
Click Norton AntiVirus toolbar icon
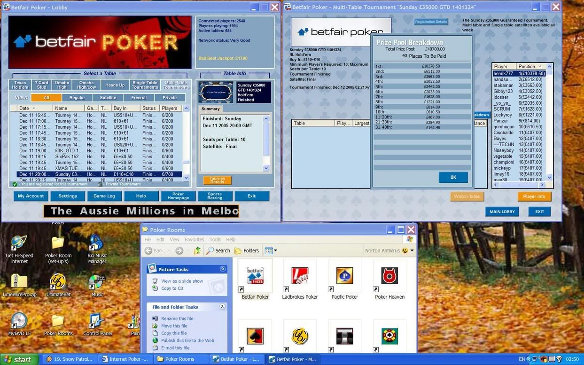pyautogui.click(x=405, y=250)
